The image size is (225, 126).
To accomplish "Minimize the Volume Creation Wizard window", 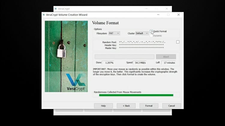I will pos(158,15).
